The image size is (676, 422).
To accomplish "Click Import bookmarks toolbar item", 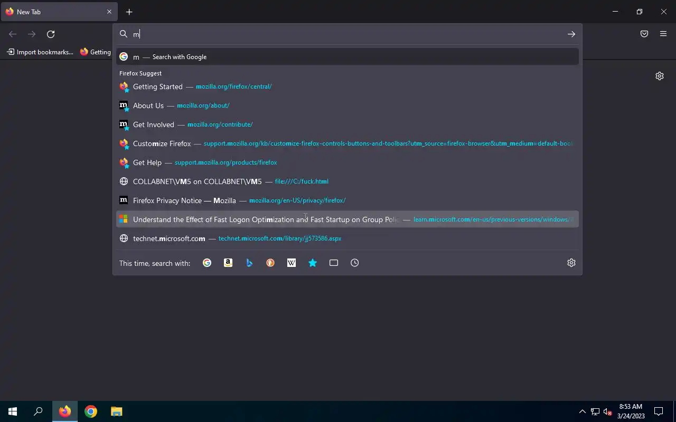I will pyautogui.click(x=40, y=52).
